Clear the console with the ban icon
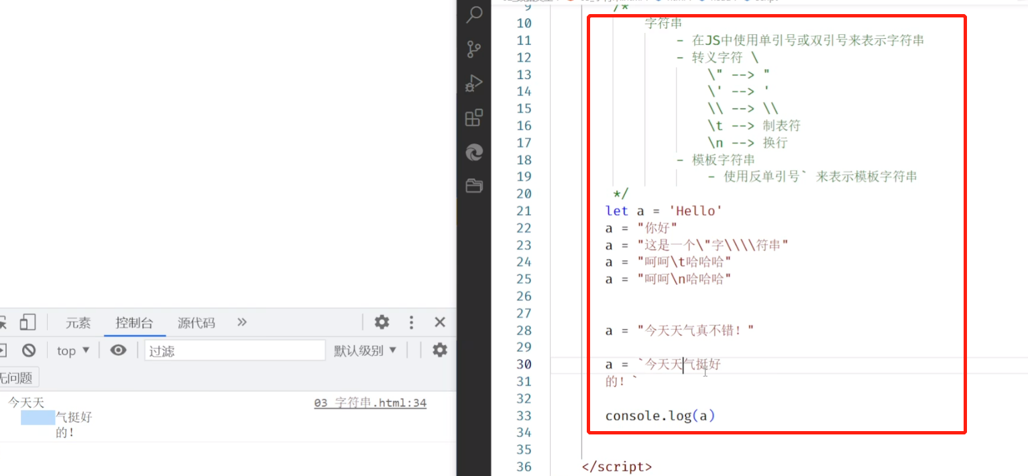Screen dimensions: 1028x476 point(29,350)
